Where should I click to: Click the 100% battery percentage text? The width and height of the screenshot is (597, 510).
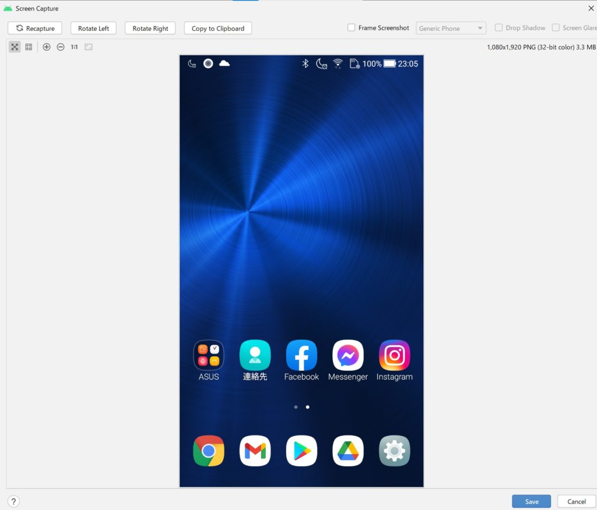point(371,63)
